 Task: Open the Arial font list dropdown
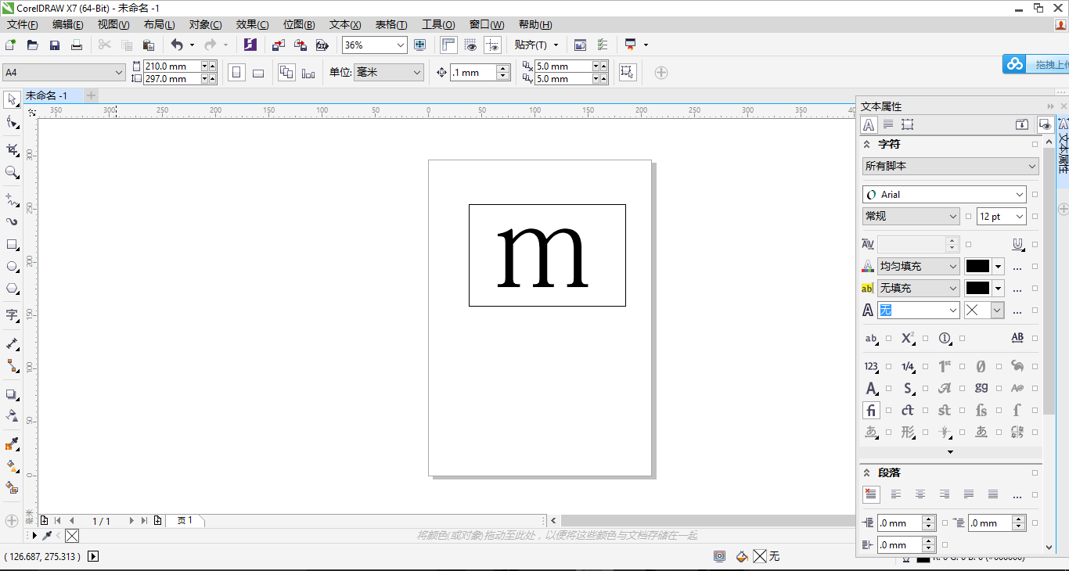click(x=1019, y=195)
